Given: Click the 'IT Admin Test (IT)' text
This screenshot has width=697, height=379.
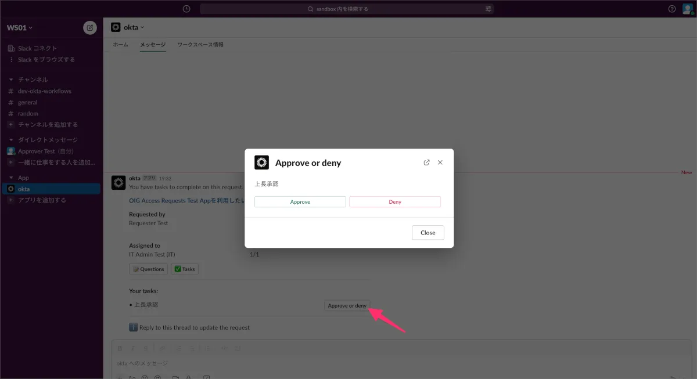Looking at the screenshot, I should point(152,255).
